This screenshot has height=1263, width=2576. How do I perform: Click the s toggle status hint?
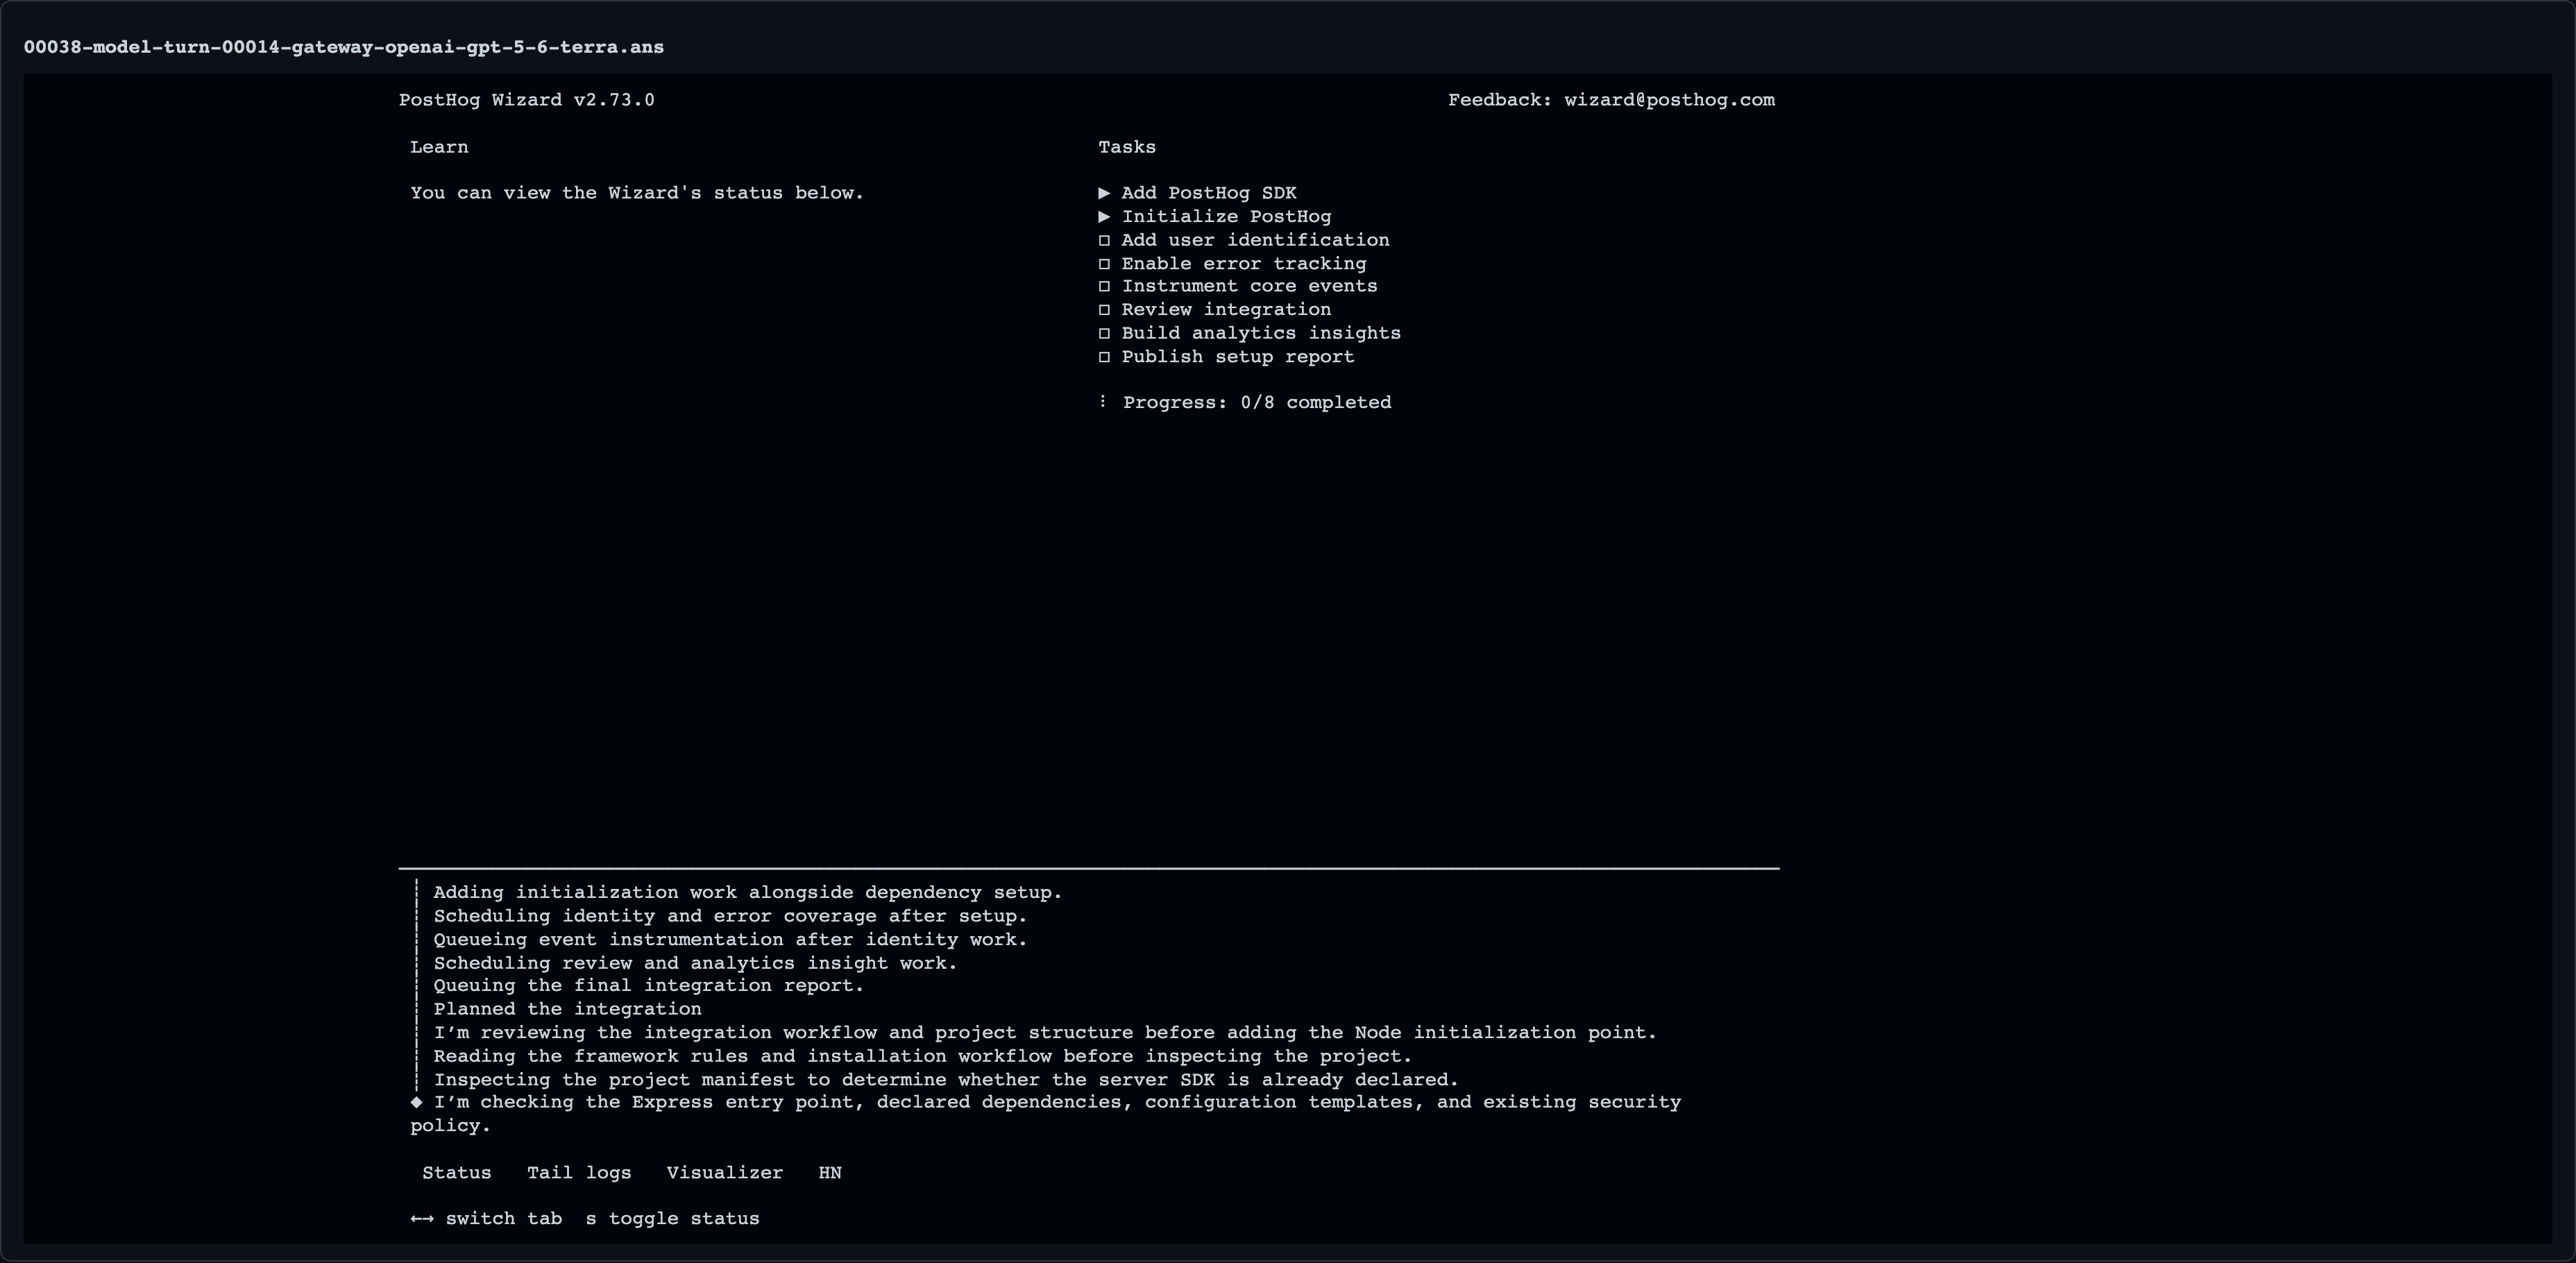[672, 1218]
